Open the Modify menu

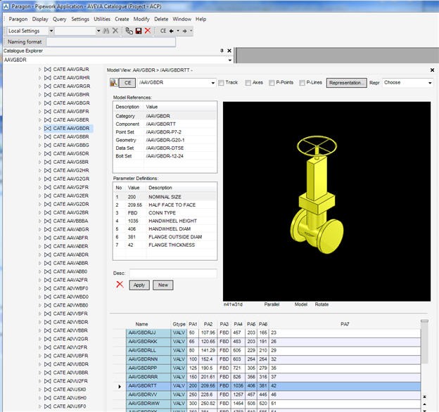pyautogui.click(x=141, y=19)
